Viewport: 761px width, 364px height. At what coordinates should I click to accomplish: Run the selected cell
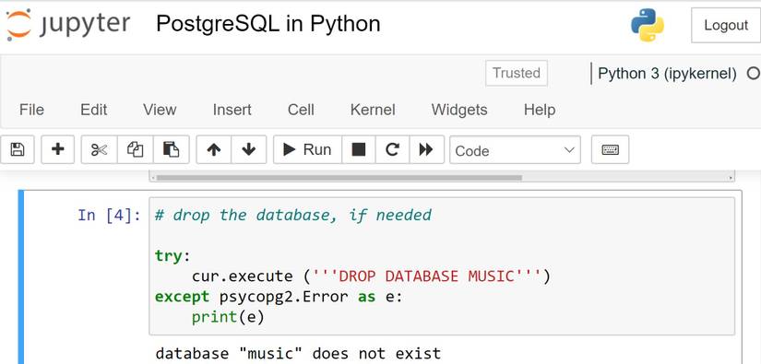click(308, 150)
